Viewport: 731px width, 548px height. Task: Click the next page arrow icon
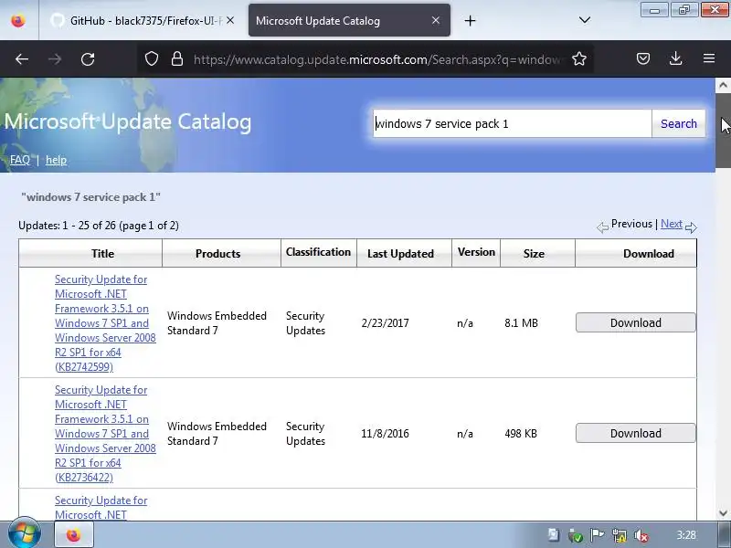tap(691, 227)
